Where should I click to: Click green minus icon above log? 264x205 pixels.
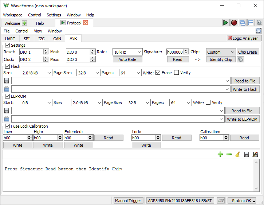tap(229, 154)
